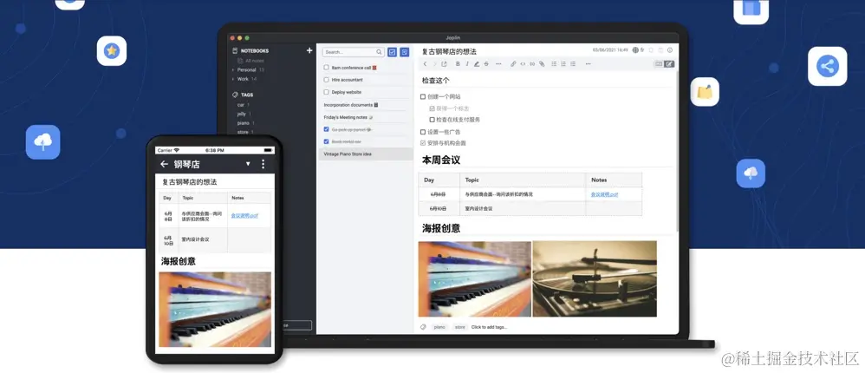This screenshot has width=865, height=373.
Task: Expand the Work notebook
Action: (233, 79)
